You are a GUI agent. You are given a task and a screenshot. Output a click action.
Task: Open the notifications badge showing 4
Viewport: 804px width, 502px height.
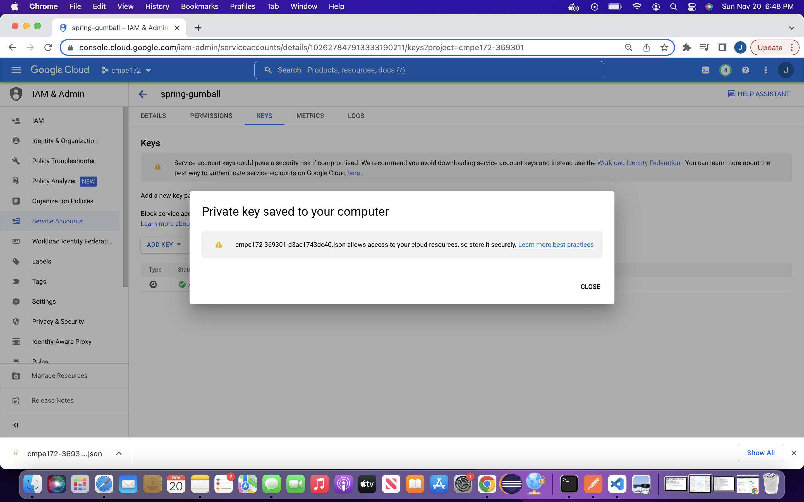tap(725, 70)
